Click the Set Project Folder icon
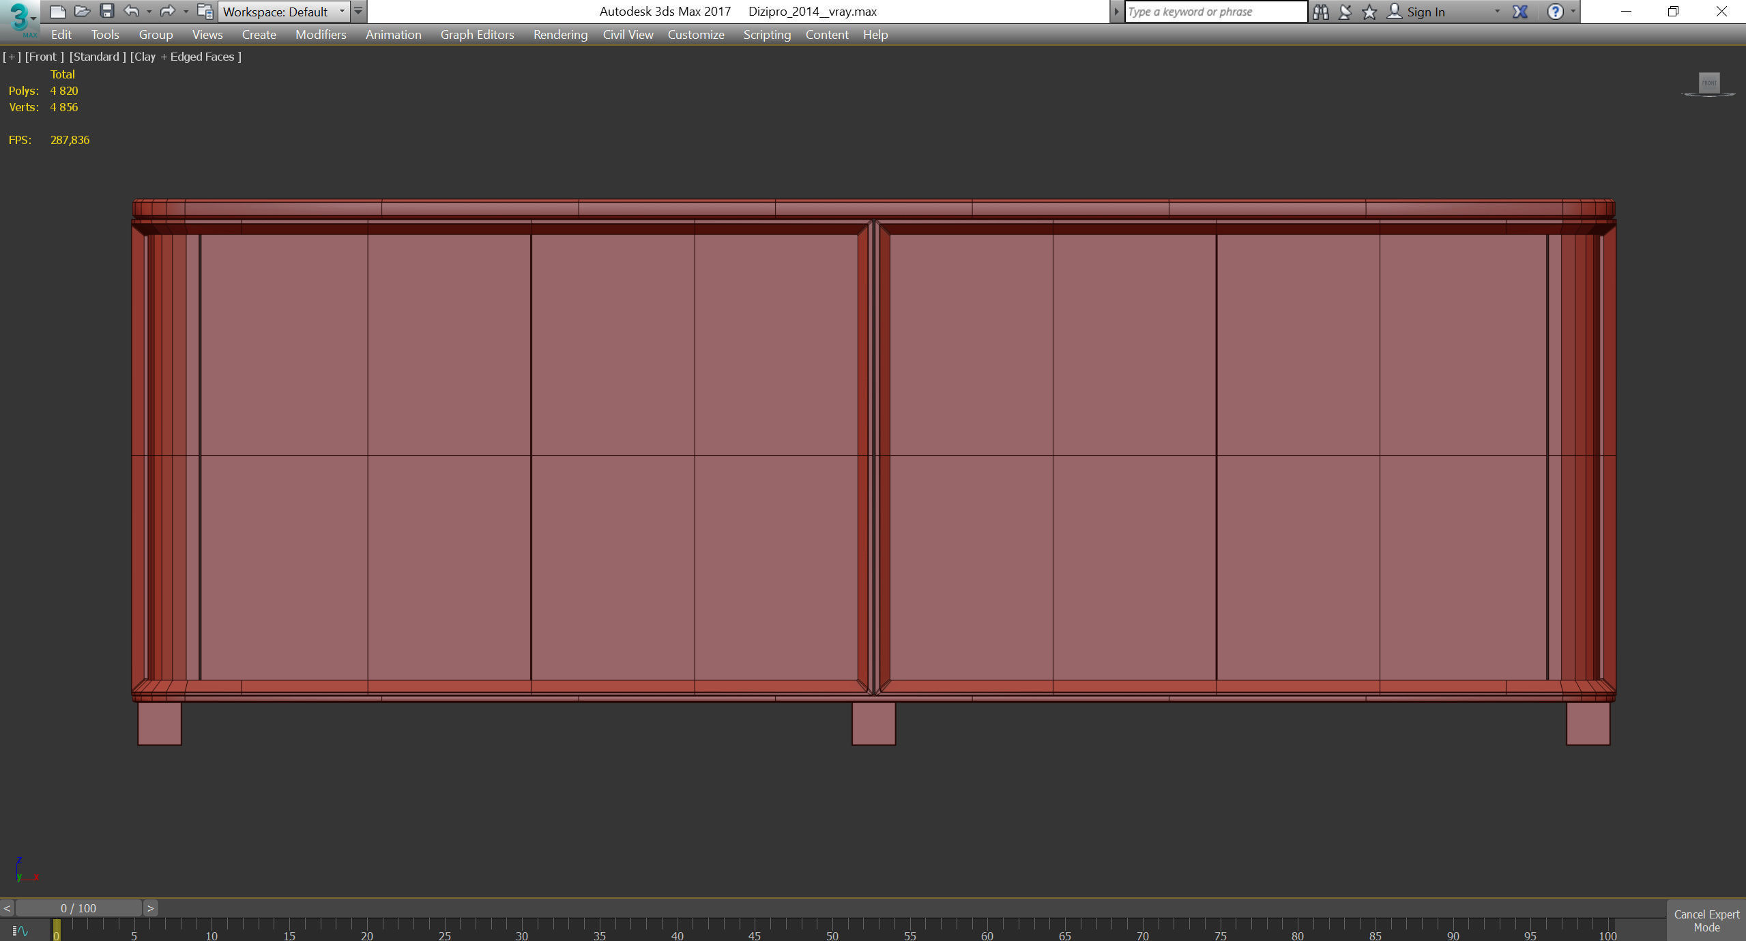Screen dimensions: 1746x941 pos(205,12)
